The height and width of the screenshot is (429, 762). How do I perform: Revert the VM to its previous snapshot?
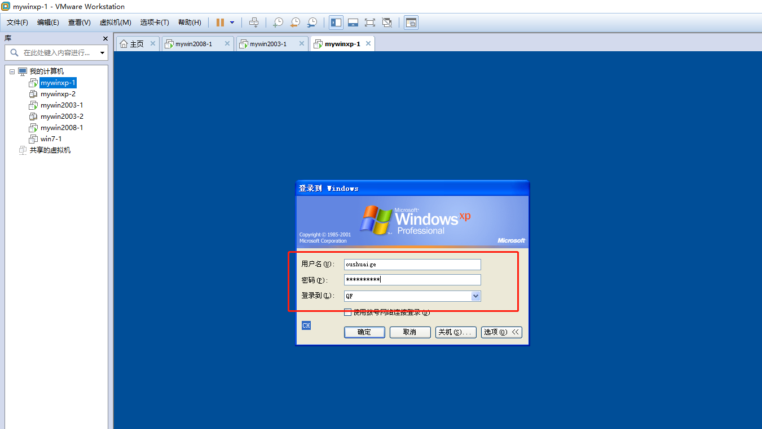(x=295, y=23)
